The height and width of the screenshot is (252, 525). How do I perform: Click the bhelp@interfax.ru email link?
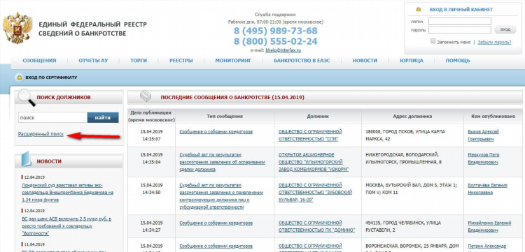(283, 50)
